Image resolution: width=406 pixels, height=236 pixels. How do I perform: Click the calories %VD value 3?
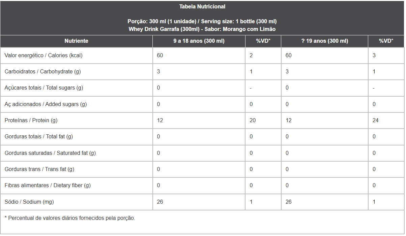pos(374,55)
